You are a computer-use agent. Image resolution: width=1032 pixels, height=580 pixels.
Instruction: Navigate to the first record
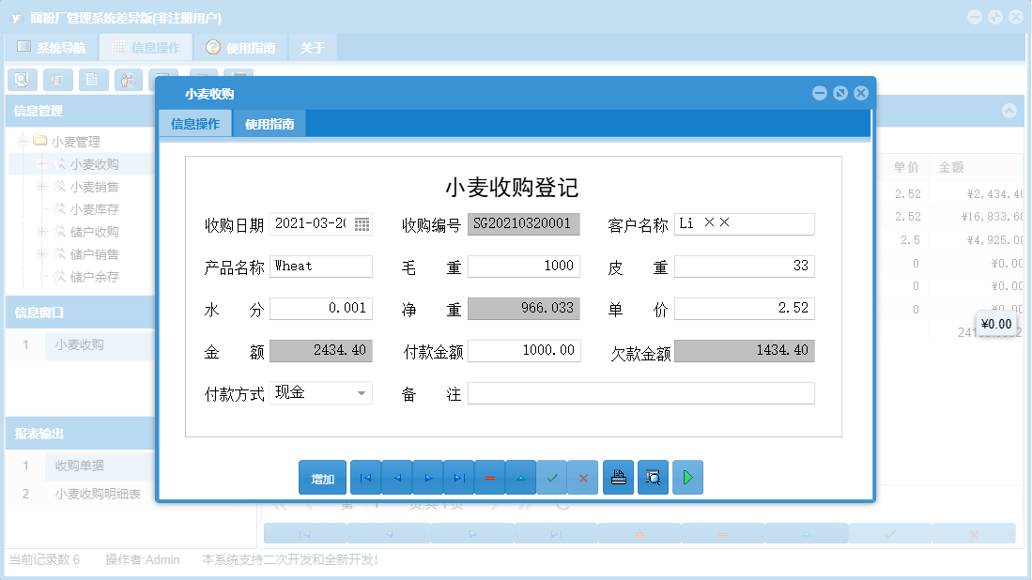pos(365,477)
